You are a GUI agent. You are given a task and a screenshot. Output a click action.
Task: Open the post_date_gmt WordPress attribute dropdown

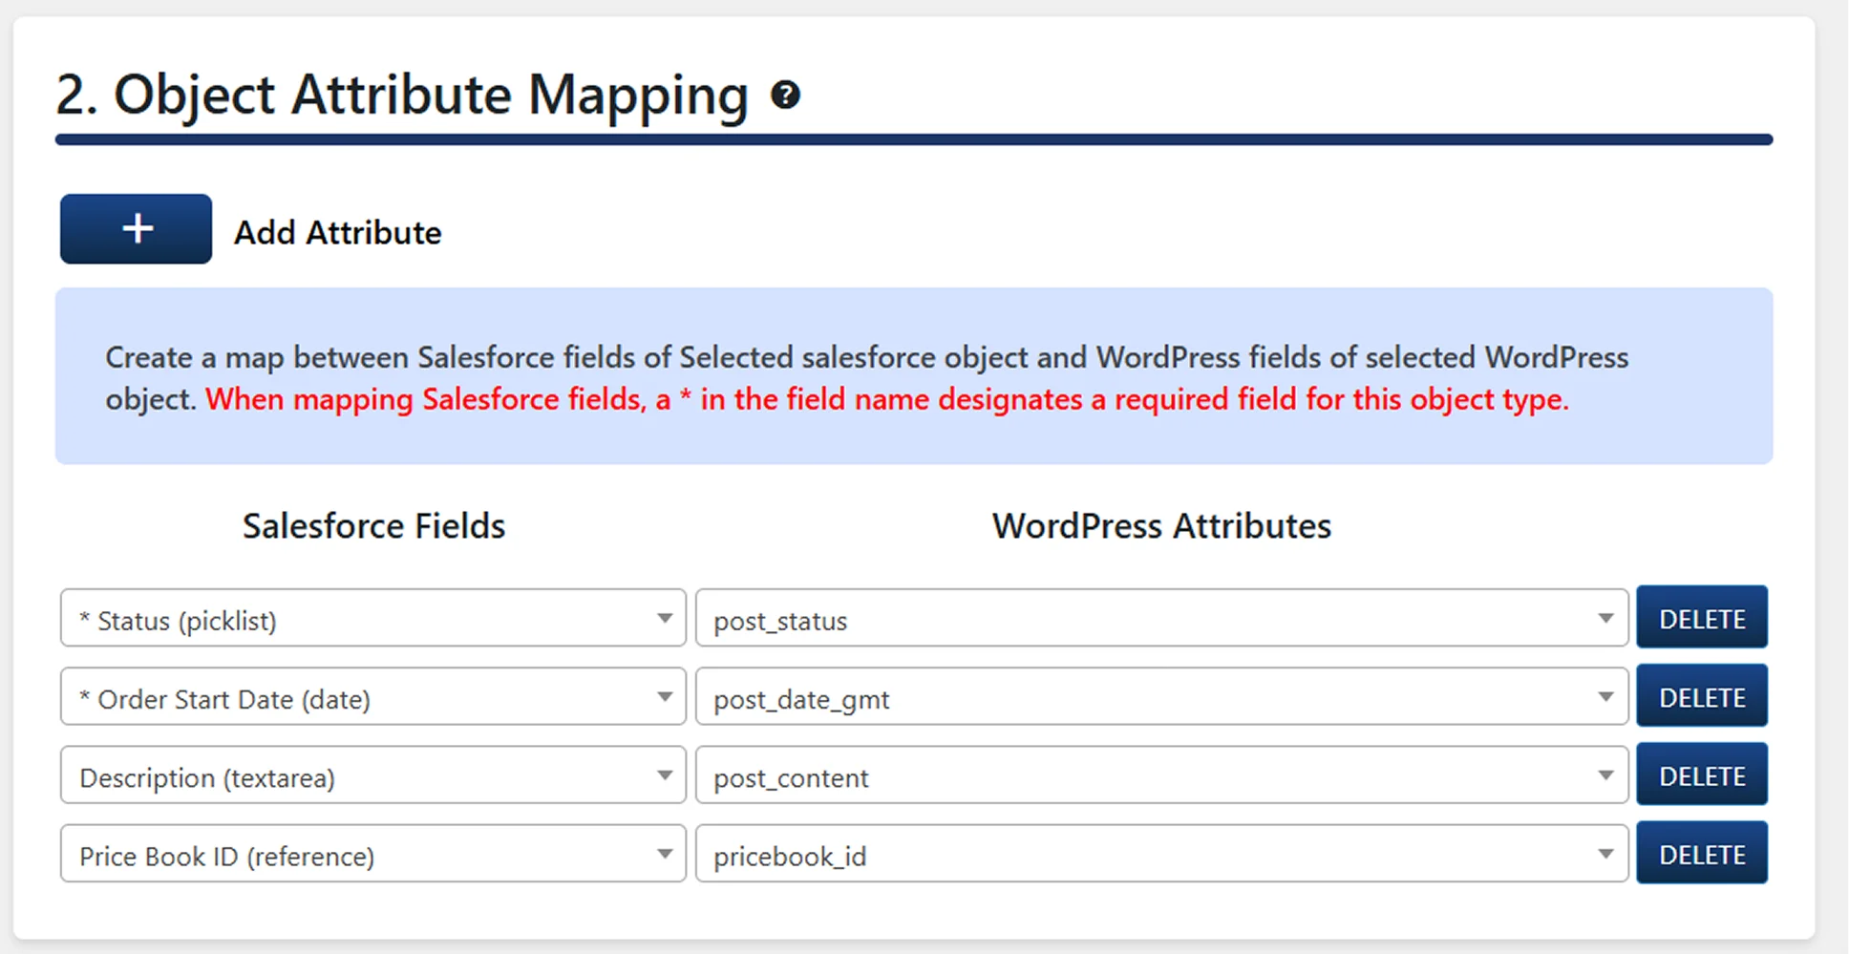pyautogui.click(x=1161, y=697)
